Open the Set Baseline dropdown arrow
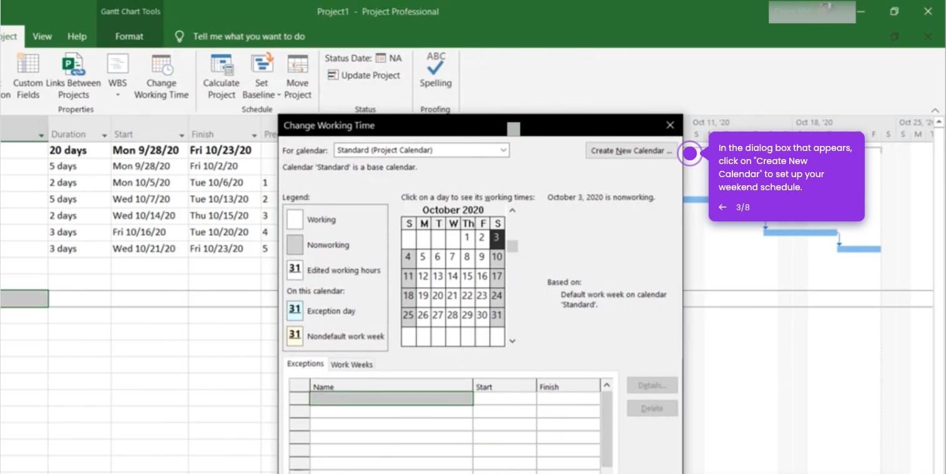The width and height of the screenshot is (946, 474). (x=278, y=95)
